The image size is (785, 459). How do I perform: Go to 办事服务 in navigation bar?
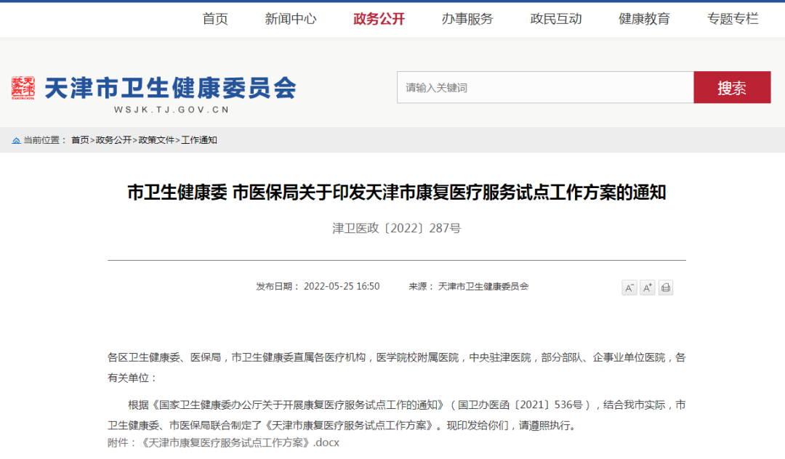click(x=467, y=19)
